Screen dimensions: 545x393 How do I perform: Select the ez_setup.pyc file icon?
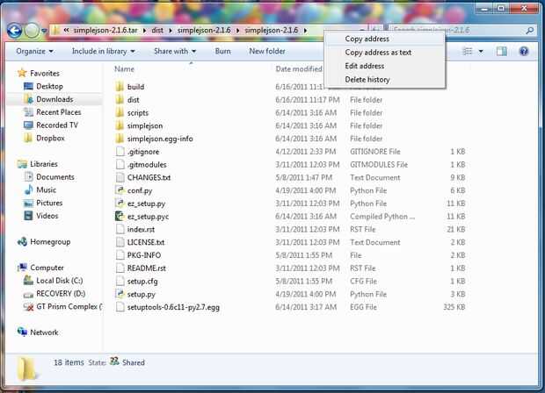120,217
